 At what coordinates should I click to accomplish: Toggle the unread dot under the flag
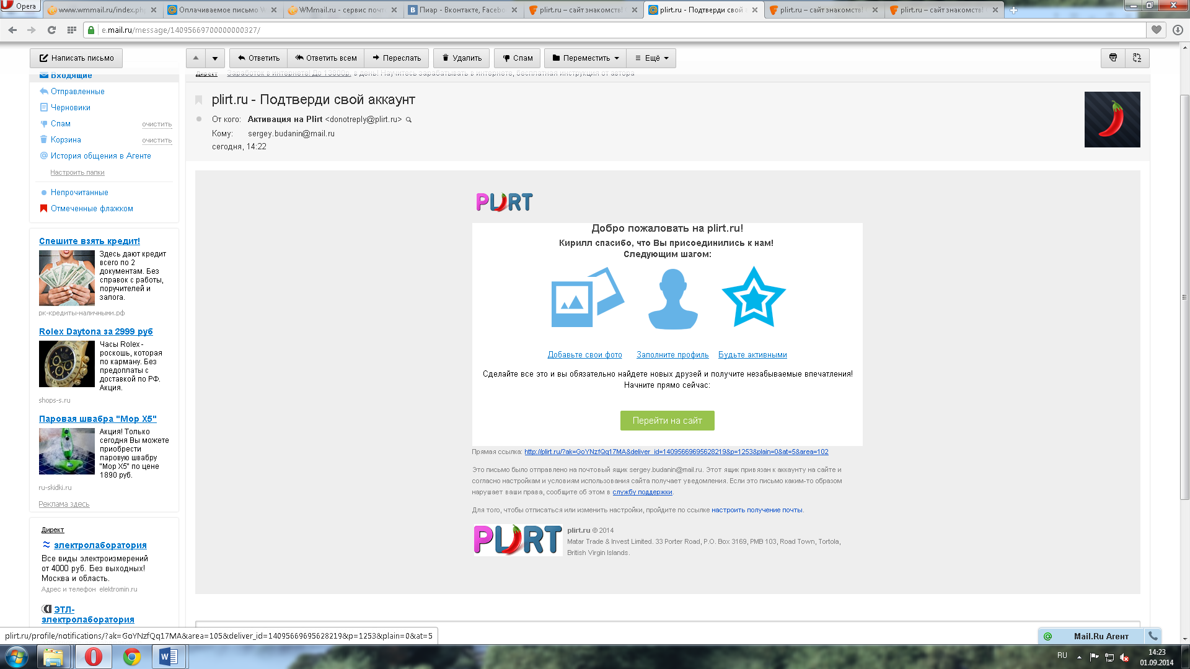(x=199, y=119)
